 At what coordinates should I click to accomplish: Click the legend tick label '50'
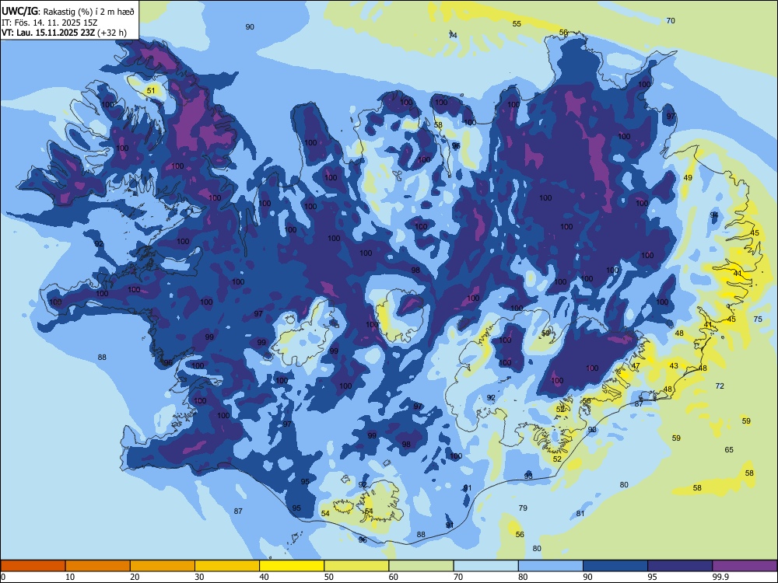329,577
